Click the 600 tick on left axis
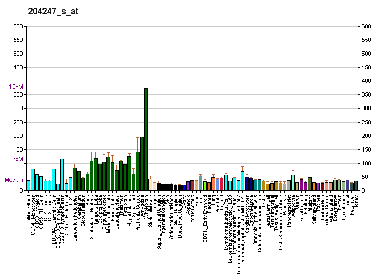 [x=18, y=27]
